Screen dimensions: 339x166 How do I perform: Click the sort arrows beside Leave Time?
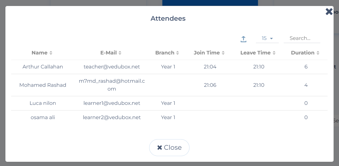[274, 53]
